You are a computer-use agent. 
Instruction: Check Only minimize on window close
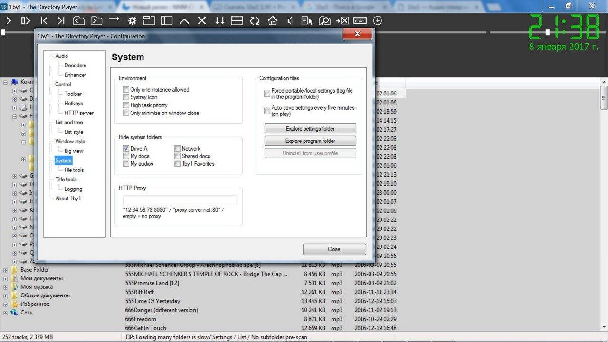pyautogui.click(x=126, y=113)
